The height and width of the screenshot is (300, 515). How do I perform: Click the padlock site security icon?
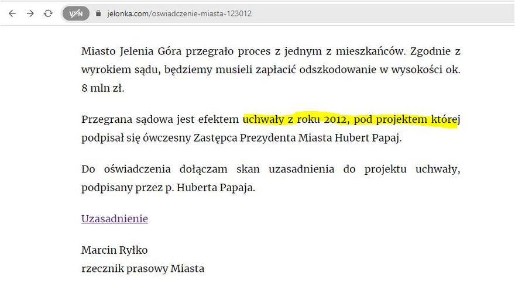coord(98,13)
